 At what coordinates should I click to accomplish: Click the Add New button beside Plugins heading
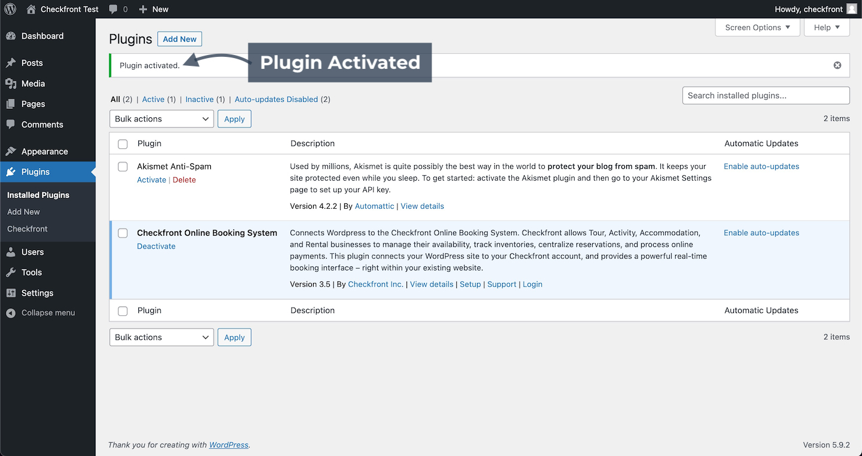[180, 39]
